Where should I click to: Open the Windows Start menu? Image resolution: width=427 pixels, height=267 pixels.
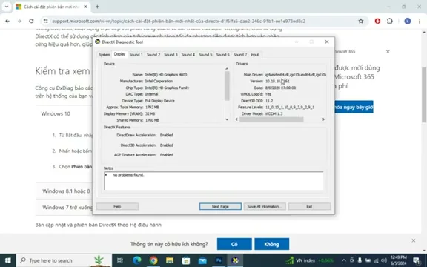(8, 260)
